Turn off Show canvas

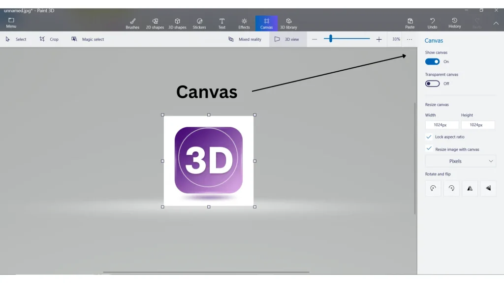(432, 61)
